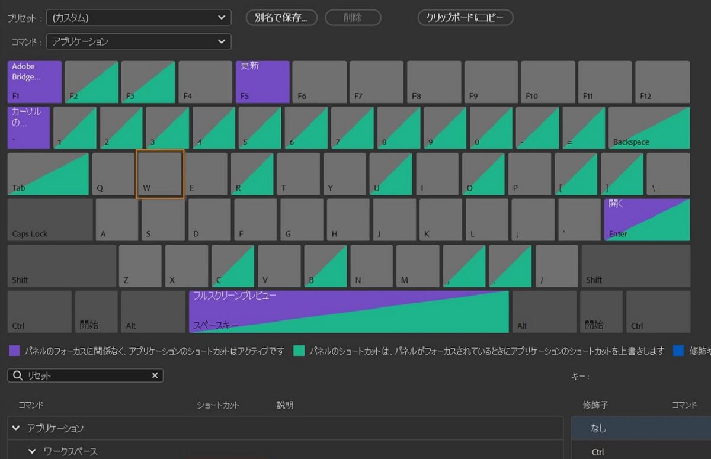Open the プリセット dropdown showing (カスタム)
The image size is (711, 459).
pos(139,18)
